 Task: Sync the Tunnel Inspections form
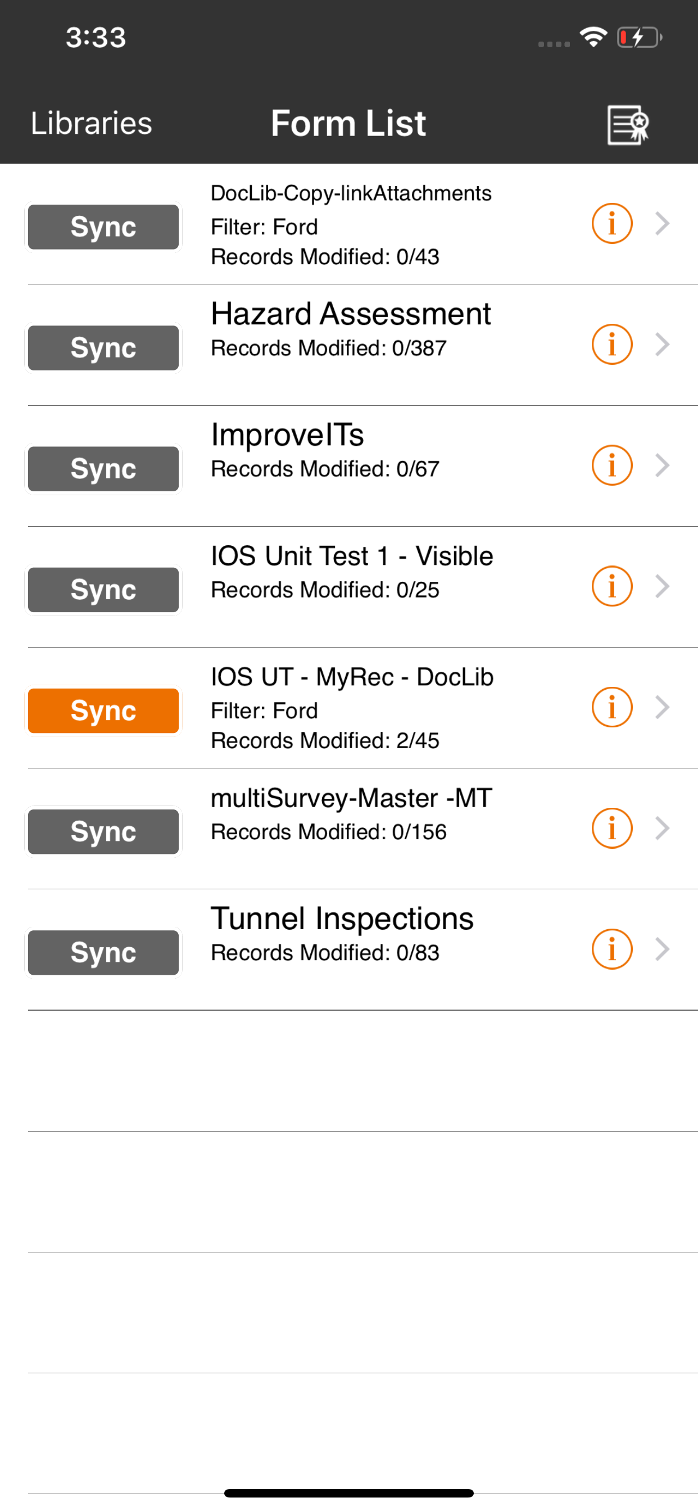pos(103,953)
